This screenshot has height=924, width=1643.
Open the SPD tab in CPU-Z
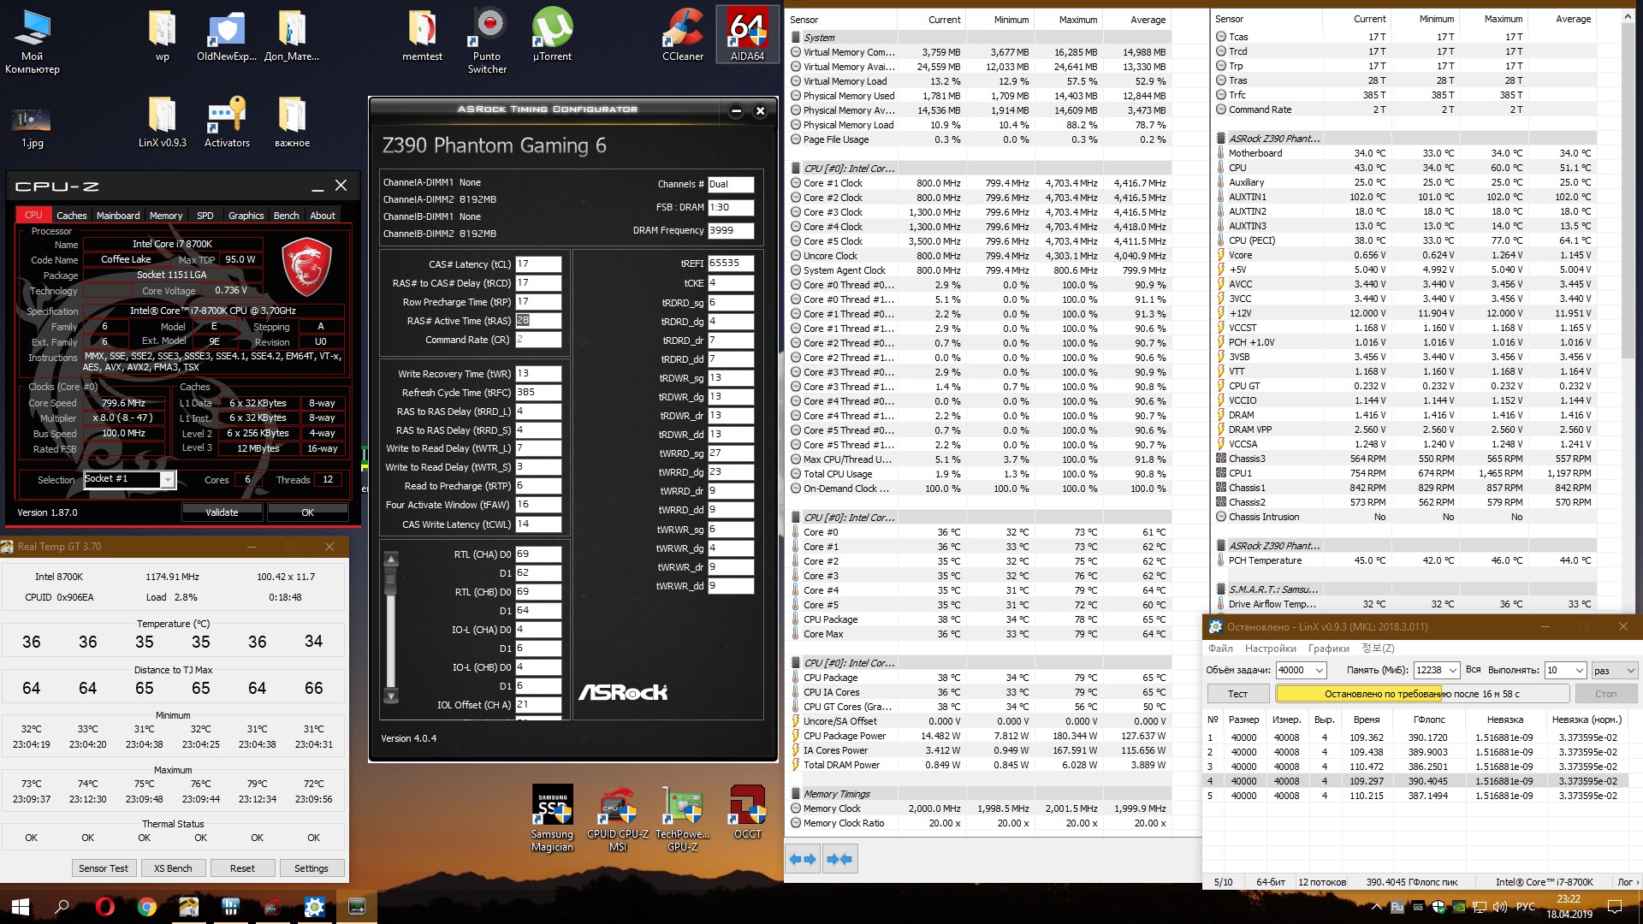coord(205,216)
